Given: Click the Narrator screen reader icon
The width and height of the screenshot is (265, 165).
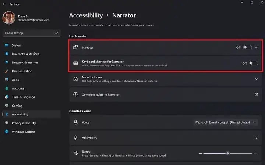Looking at the screenshot, I should tap(75, 47).
